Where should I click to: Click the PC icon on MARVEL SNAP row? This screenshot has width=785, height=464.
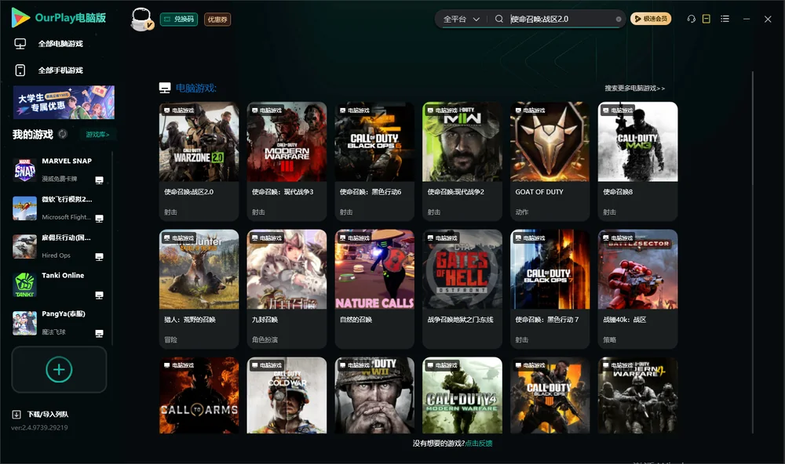pos(99,180)
